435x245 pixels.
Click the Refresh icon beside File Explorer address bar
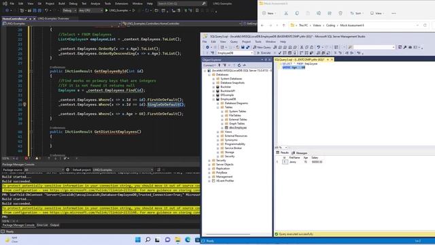[425, 25]
